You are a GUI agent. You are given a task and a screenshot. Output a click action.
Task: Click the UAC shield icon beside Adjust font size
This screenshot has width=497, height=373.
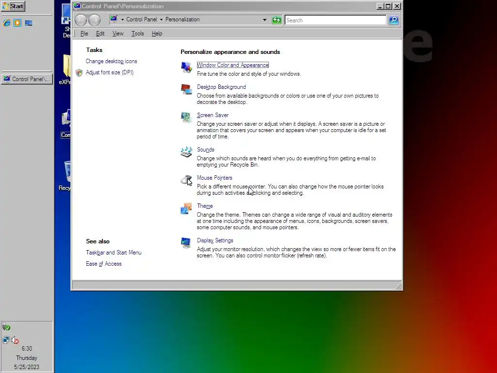pyautogui.click(x=79, y=73)
